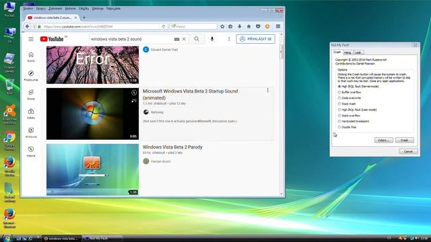Open Subscriptions in YouTube sidebar
This screenshot has width=431, height=242.
click(31, 114)
